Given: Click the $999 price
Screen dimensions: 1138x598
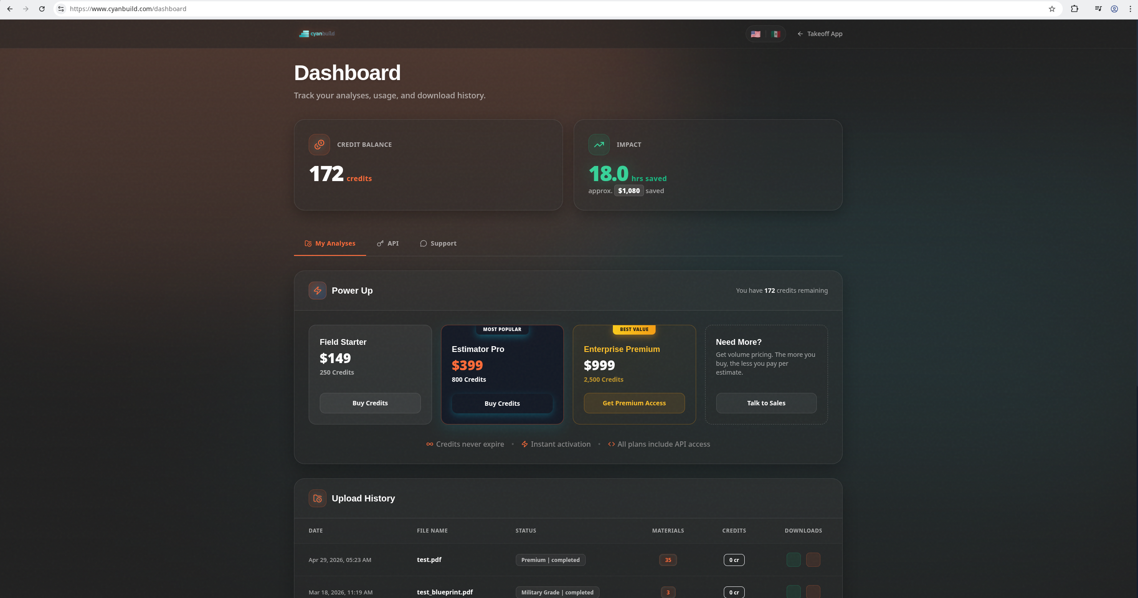Looking at the screenshot, I should coord(600,365).
